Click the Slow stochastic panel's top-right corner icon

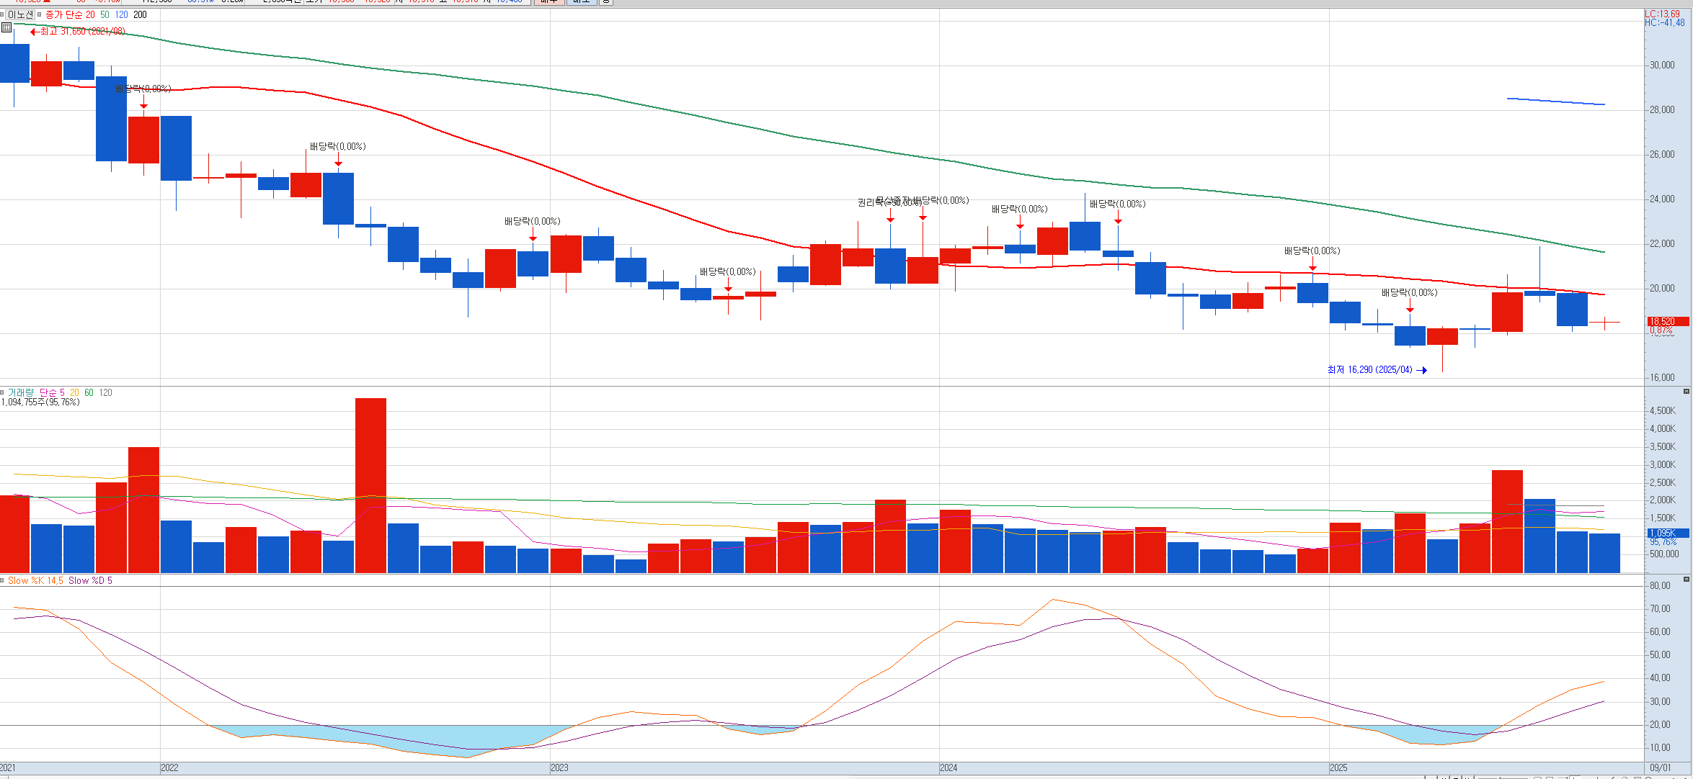tap(1687, 579)
